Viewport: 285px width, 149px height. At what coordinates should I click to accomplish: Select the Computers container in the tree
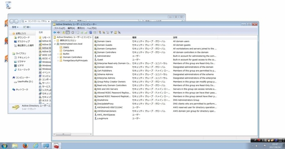(67, 50)
